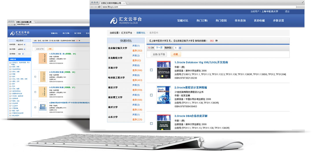312x152 pixels.
Task: Reload the page in the back browser window
Action: point(14,25)
